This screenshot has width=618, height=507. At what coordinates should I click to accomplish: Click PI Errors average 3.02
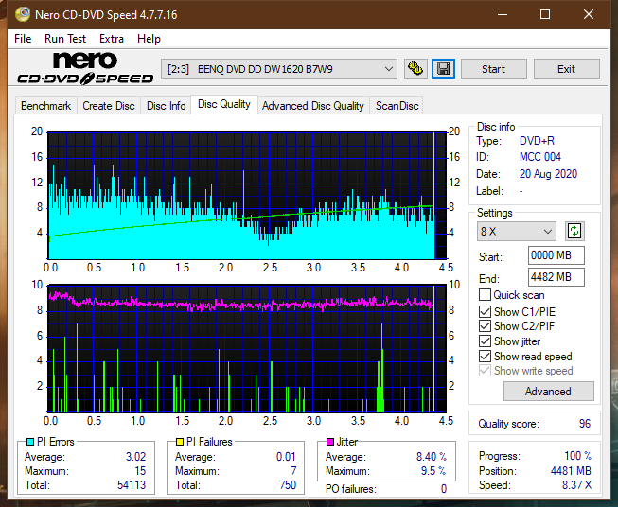[x=136, y=457]
